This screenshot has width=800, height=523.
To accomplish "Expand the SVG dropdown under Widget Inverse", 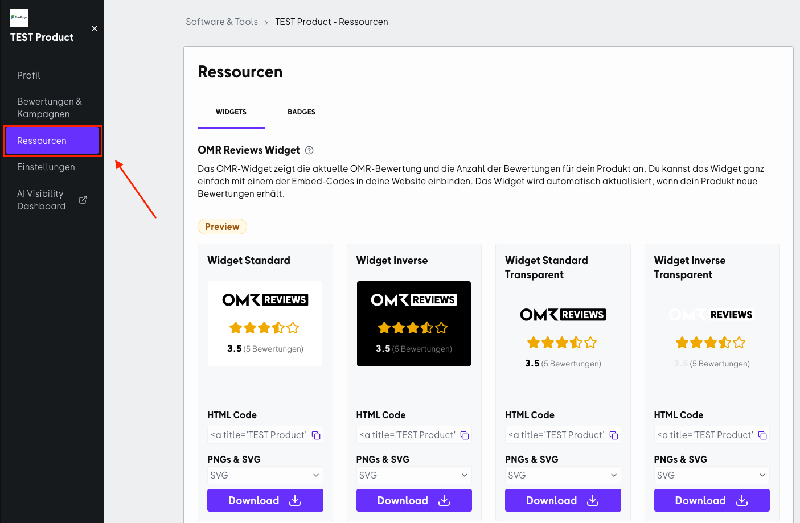I will pyautogui.click(x=414, y=475).
